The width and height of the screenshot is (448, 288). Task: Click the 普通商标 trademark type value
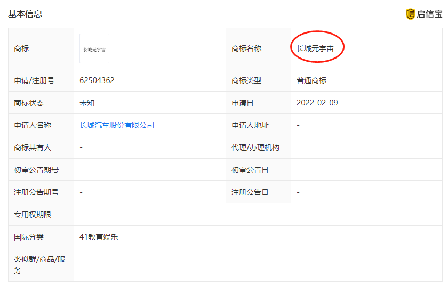tap(311, 80)
